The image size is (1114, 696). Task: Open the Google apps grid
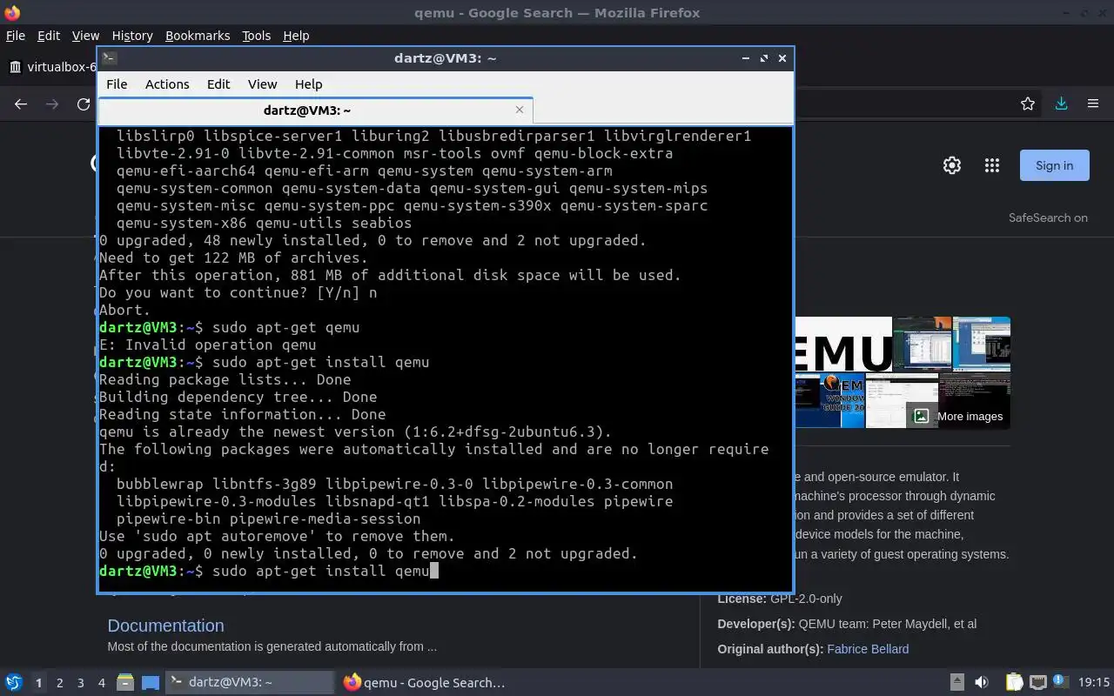(991, 165)
